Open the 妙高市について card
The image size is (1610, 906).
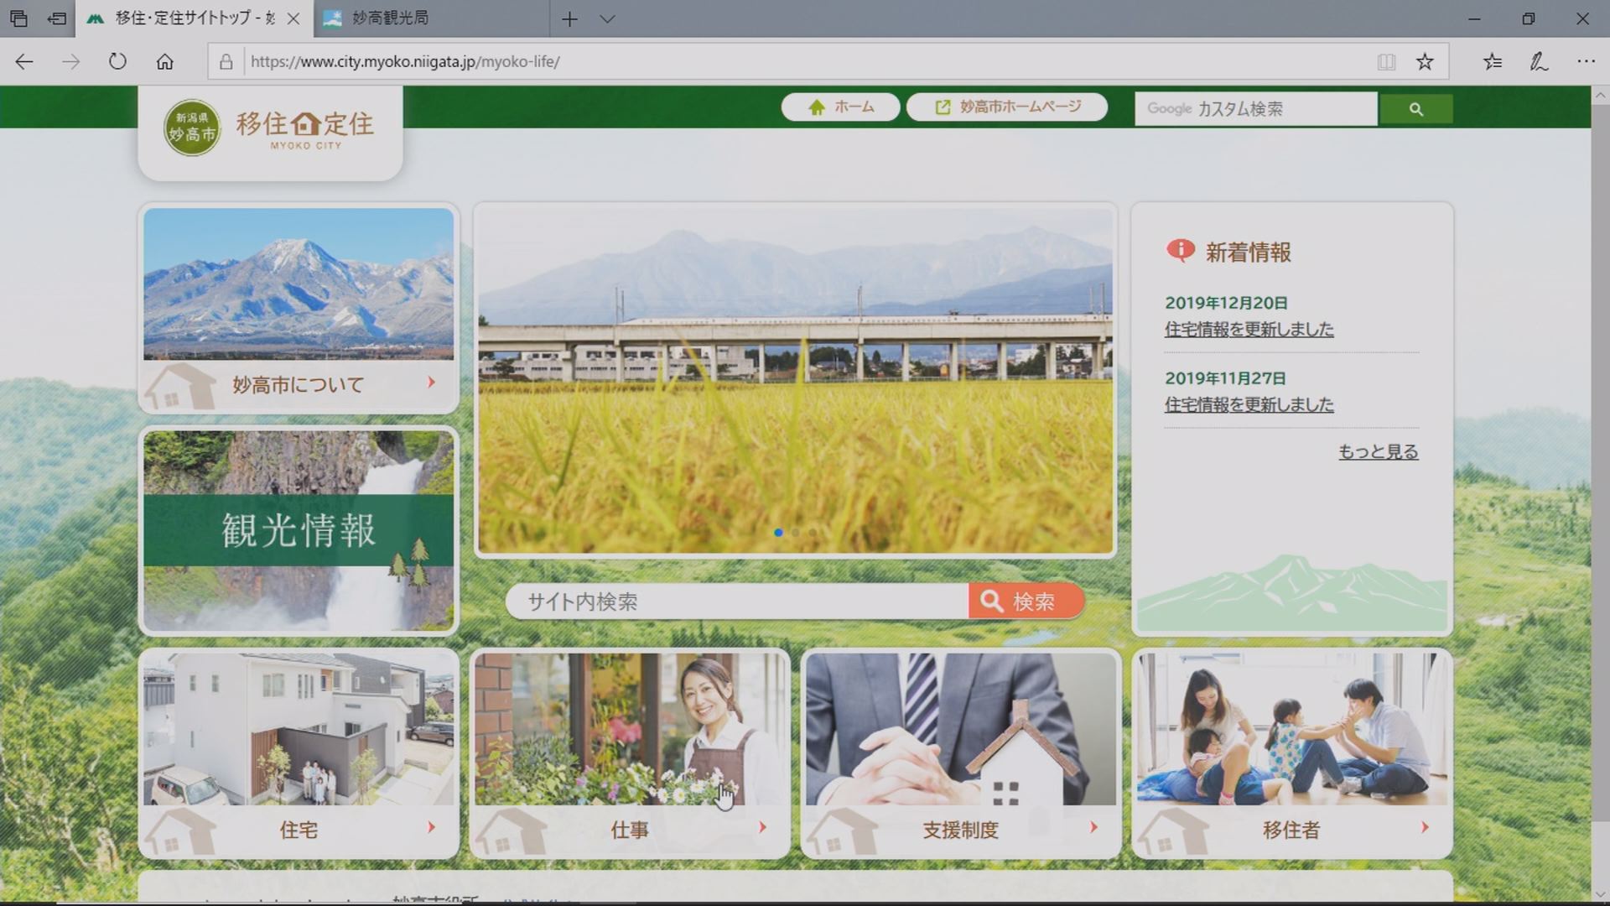299,307
